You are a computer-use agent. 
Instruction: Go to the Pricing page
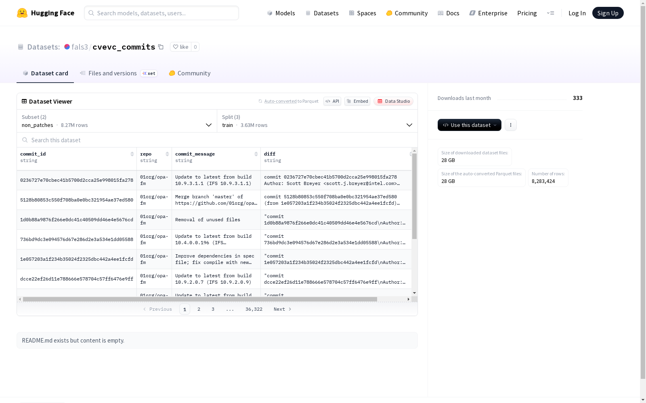[527, 13]
